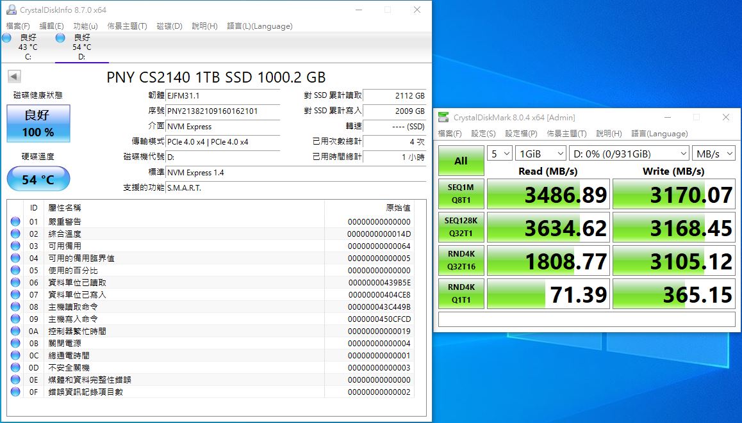
Task: Start the RND4K Q32T16 benchmark
Action: point(461,260)
